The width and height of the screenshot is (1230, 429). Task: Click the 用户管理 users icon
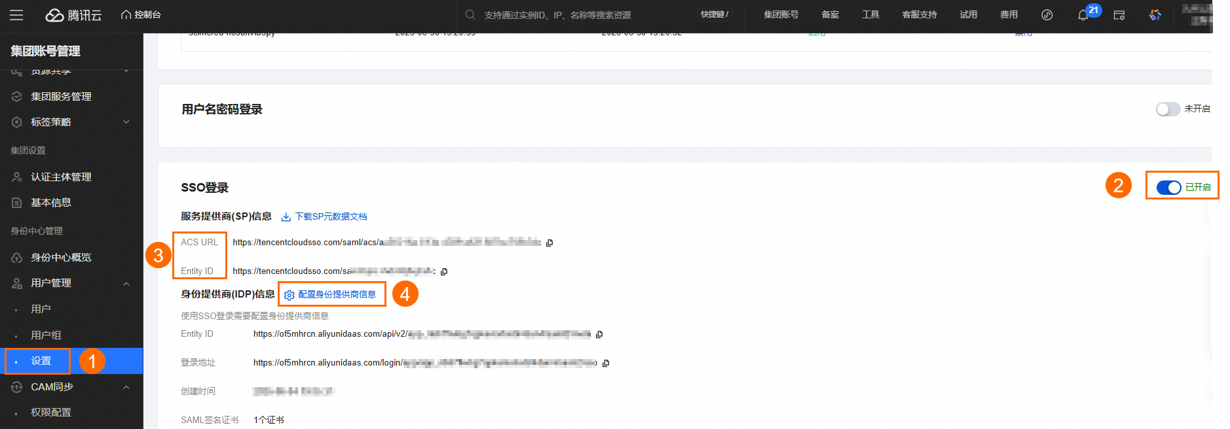(x=17, y=283)
